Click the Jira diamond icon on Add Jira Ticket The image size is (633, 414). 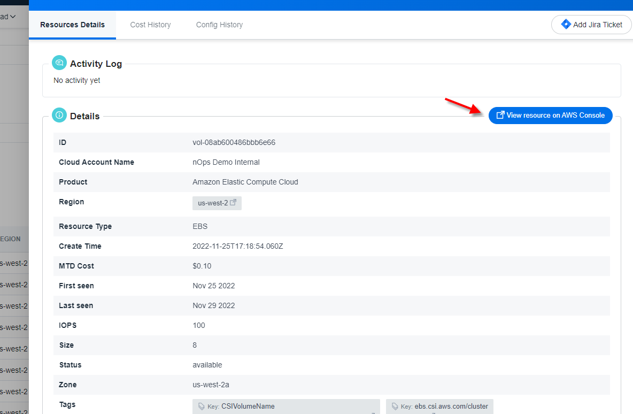coord(566,24)
